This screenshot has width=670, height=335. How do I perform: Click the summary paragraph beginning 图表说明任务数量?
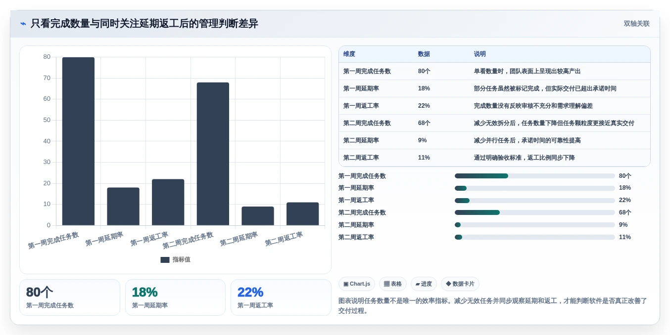click(x=493, y=305)
